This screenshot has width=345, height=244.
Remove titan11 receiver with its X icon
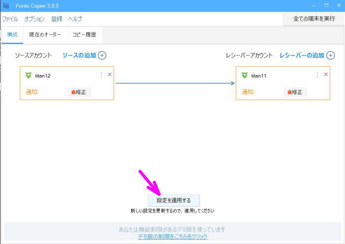[326, 75]
